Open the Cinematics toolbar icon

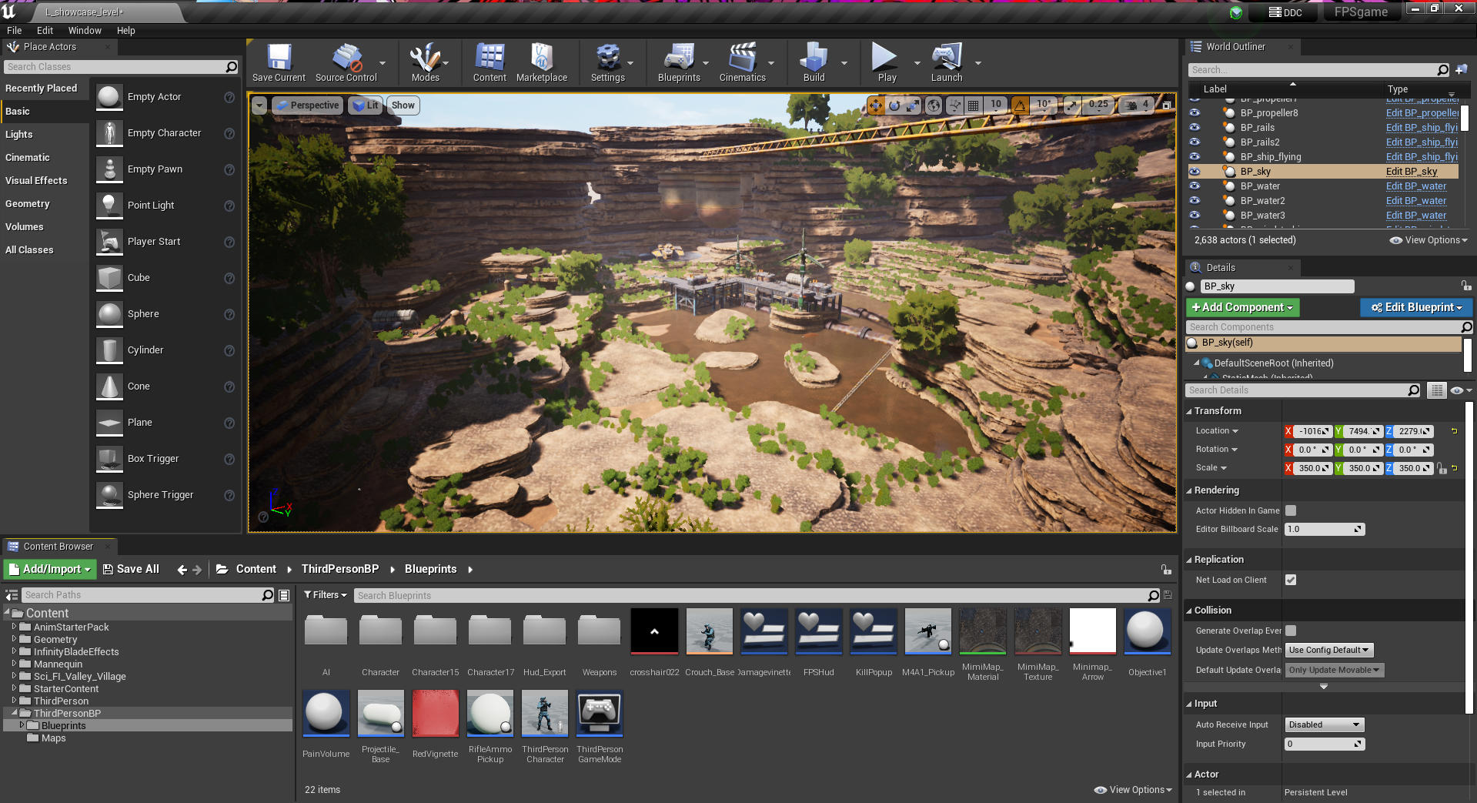tap(741, 62)
